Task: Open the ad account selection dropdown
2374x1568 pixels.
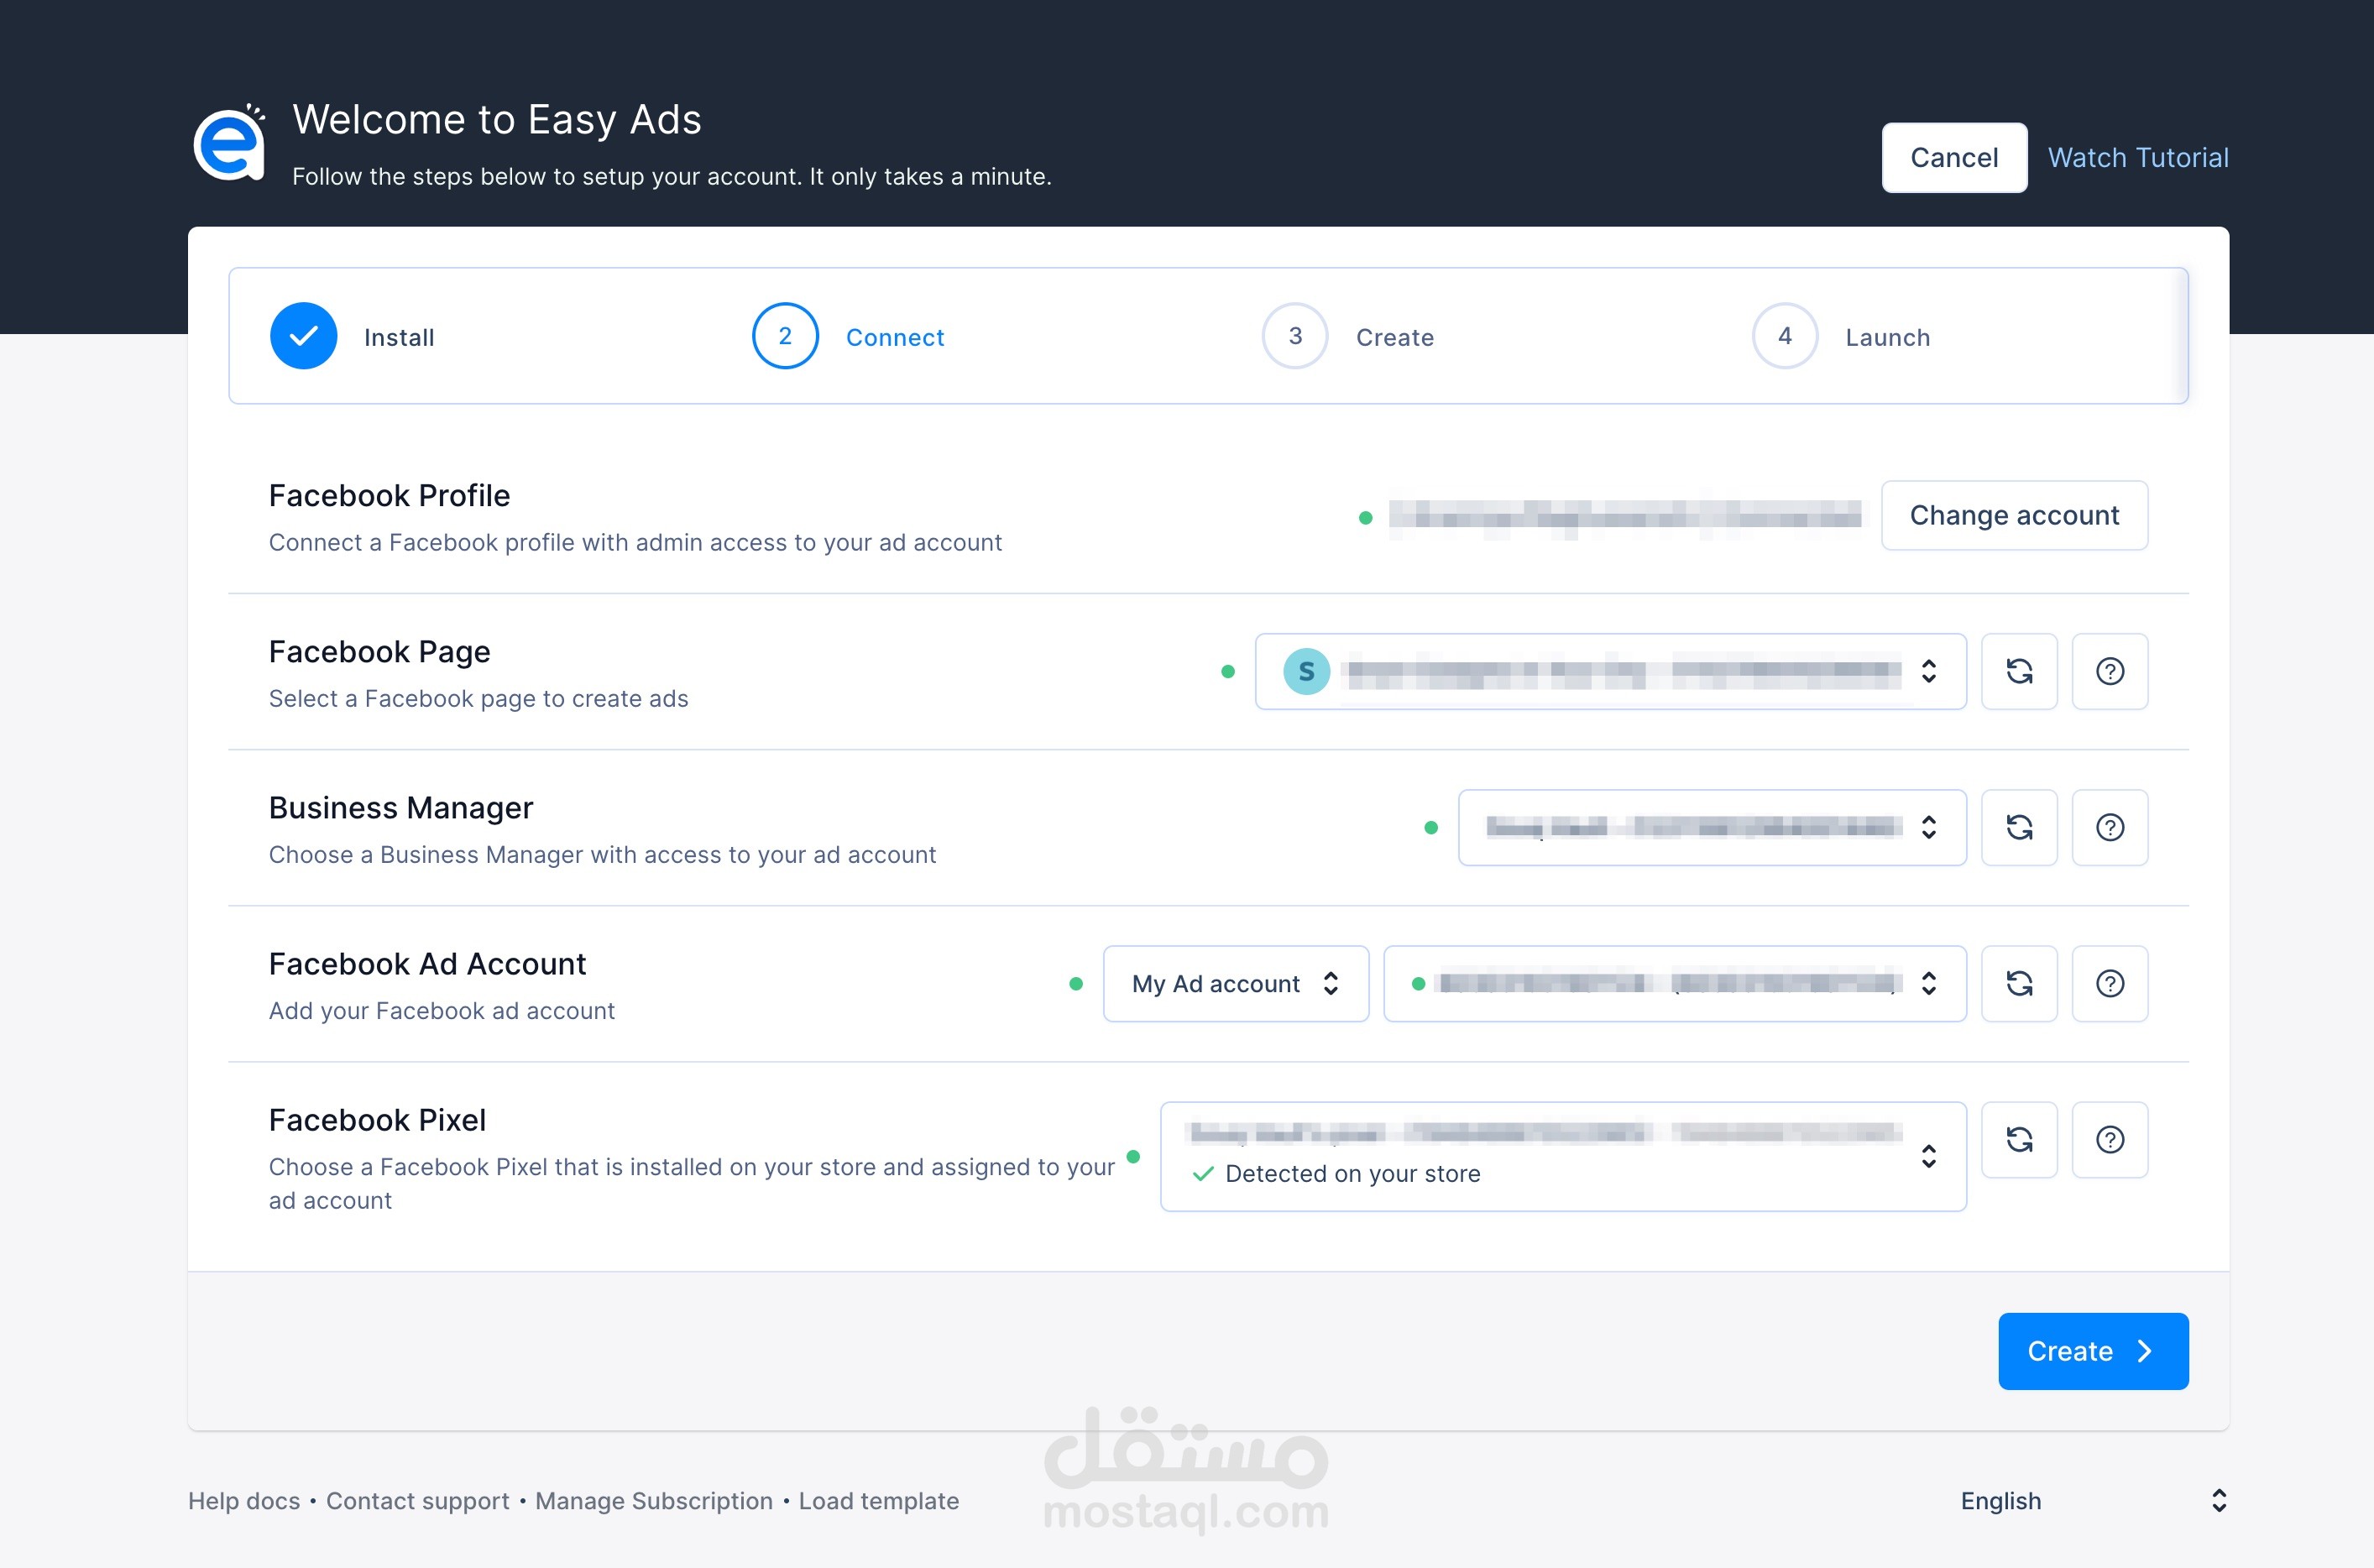Action: (1675, 983)
